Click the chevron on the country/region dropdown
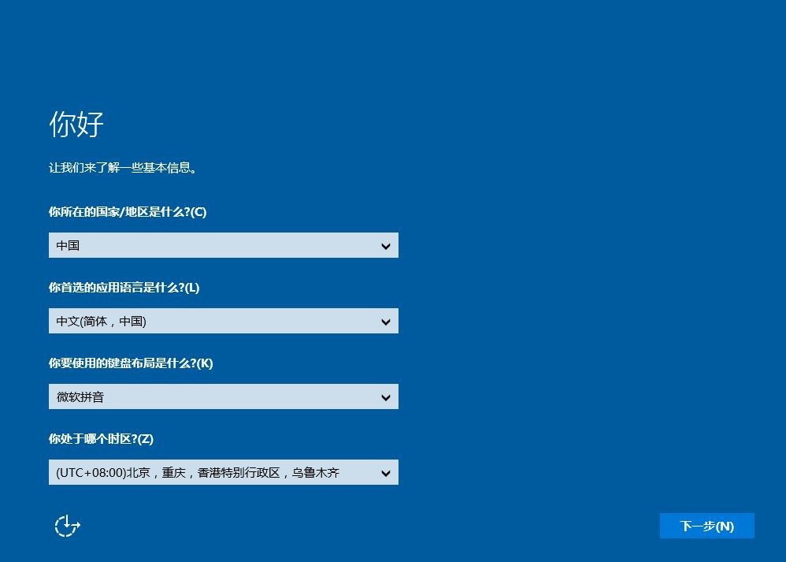Image resolution: width=786 pixels, height=562 pixels. pos(386,245)
